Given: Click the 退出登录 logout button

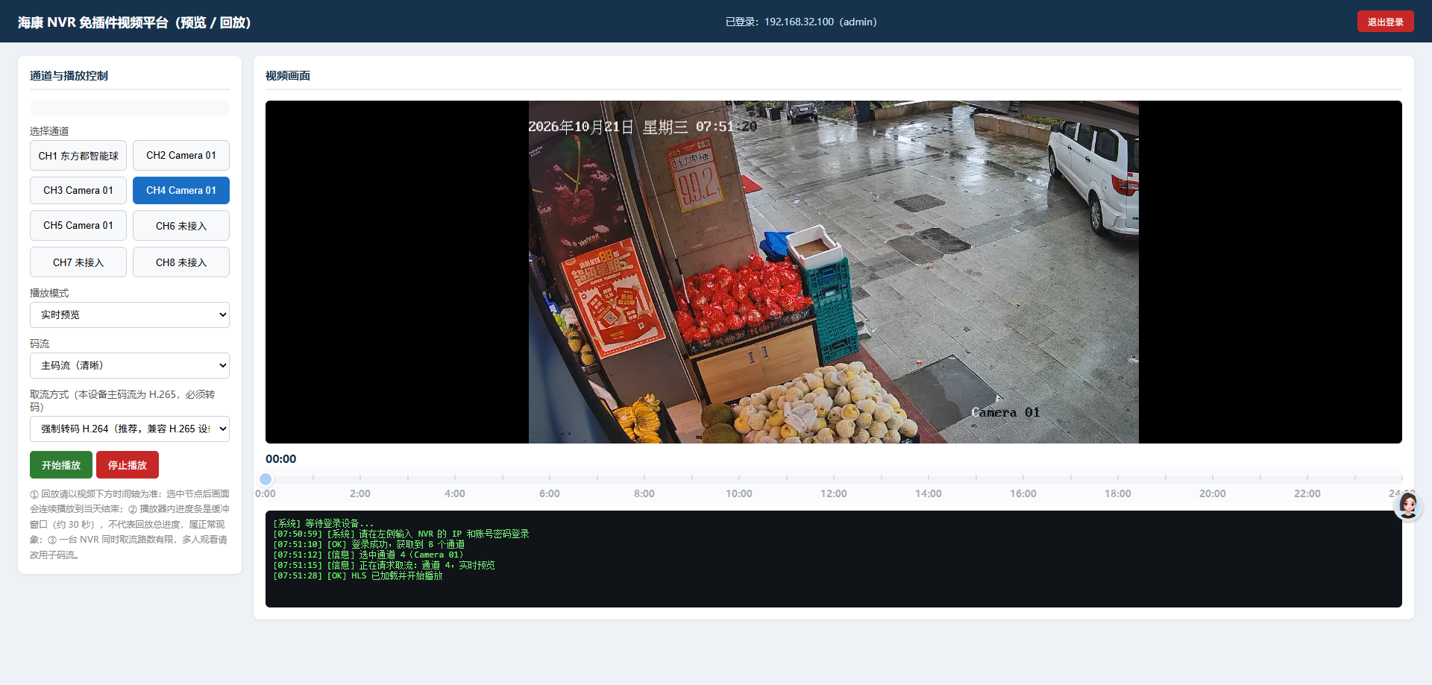Looking at the screenshot, I should [1385, 22].
